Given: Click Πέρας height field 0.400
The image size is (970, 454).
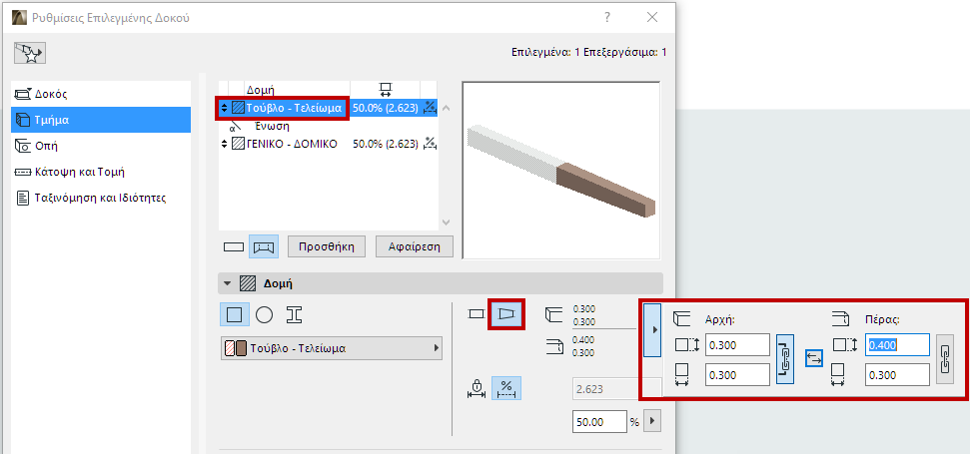Looking at the screenshot, I should pyautogui.click(x=898, y=344).
